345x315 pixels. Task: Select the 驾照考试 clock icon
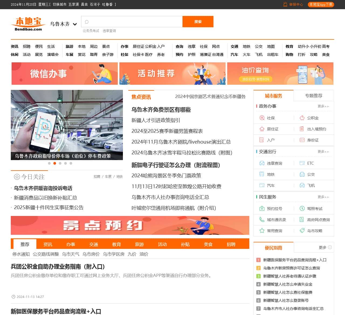[x=302, y=209]
